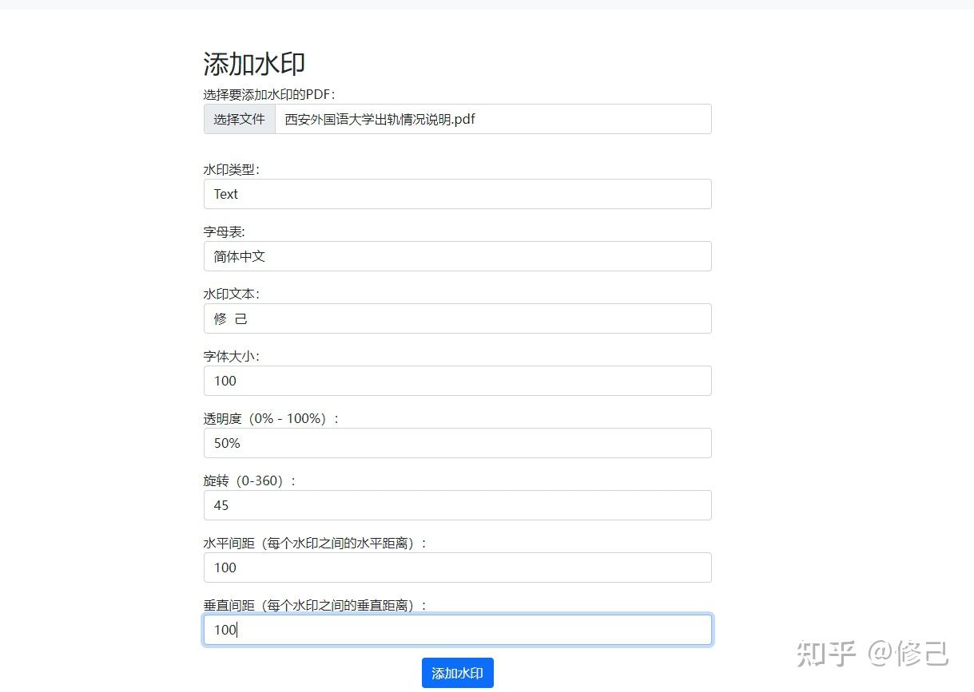The height and width of the screenshot is (692, 974).
Task: Focus the 水平间距 input field
Action: (457, 567)
